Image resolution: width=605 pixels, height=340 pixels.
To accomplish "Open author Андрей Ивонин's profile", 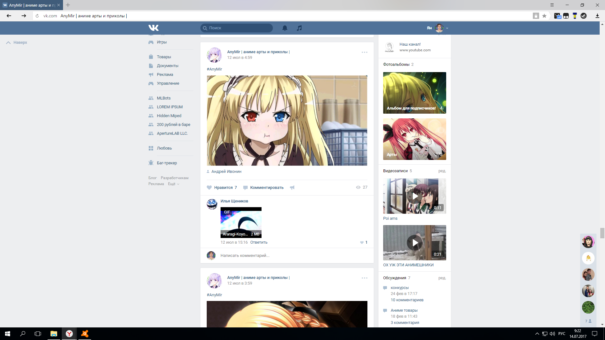I will click(226, 172).
